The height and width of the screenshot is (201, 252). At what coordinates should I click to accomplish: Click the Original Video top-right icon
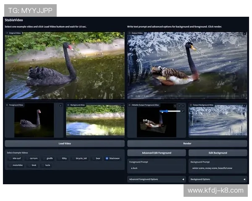122,33
